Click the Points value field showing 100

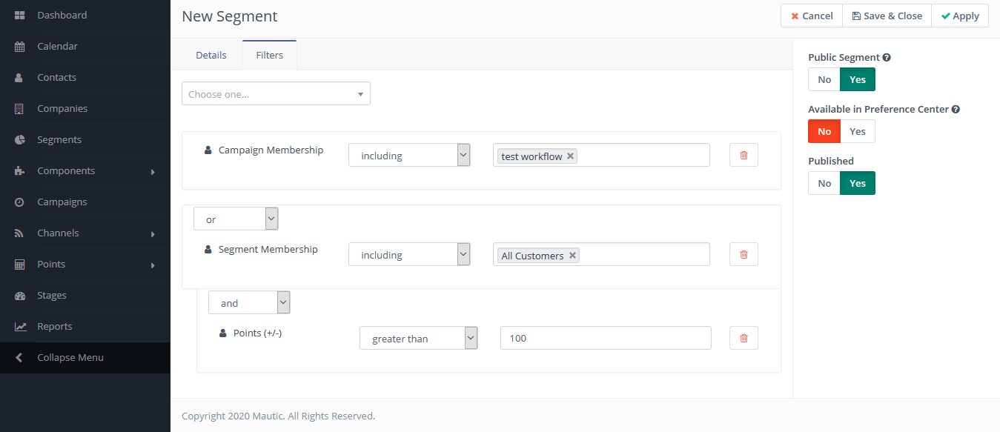click(x=606, y=339)
